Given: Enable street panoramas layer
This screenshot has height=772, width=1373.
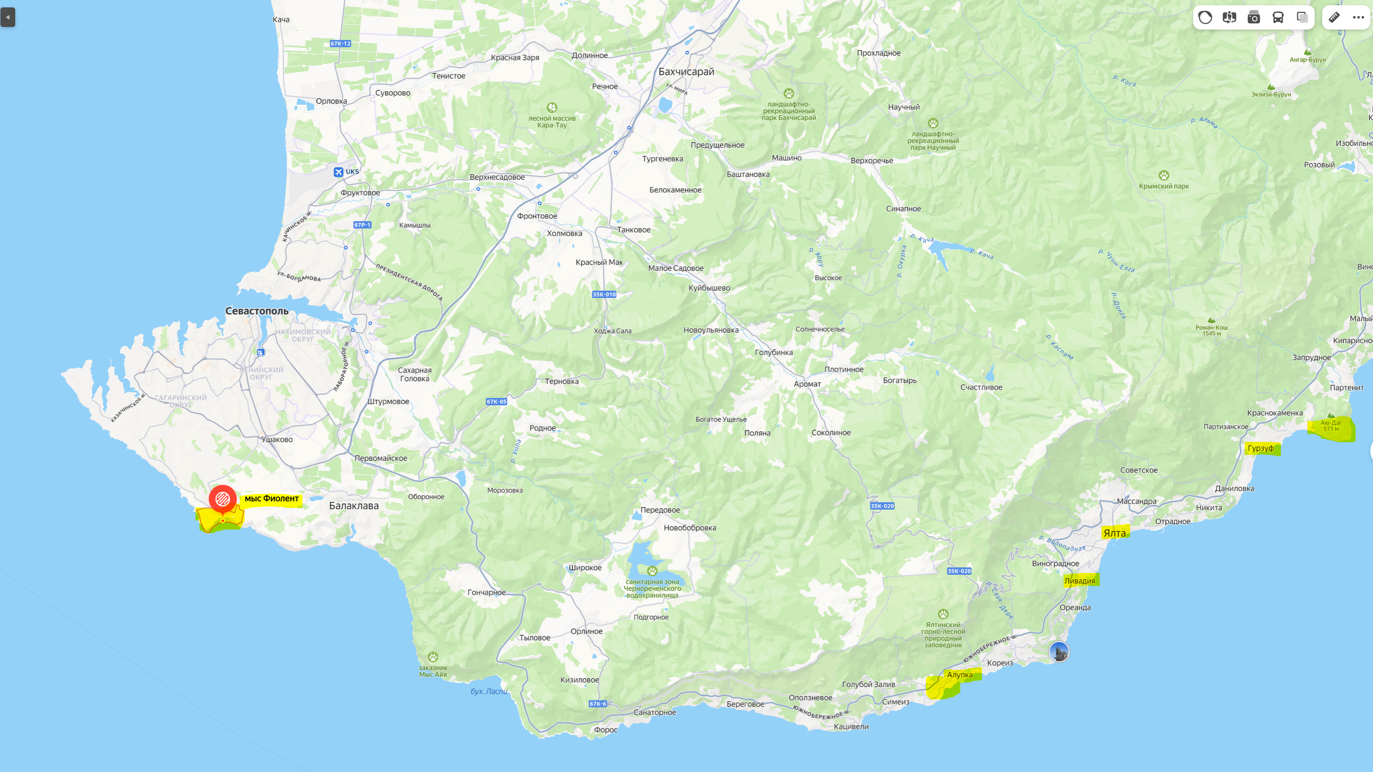Looking at the screenshot, I should point(1229,17).
